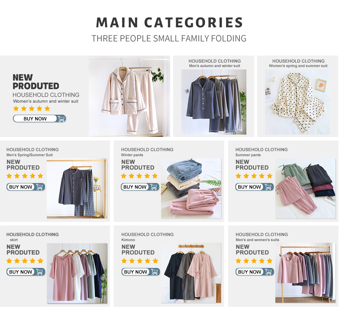The image size is (340, 326).
Task: Click star rating under Women's autumn and winter suit
Action: (x=31, y=108)
